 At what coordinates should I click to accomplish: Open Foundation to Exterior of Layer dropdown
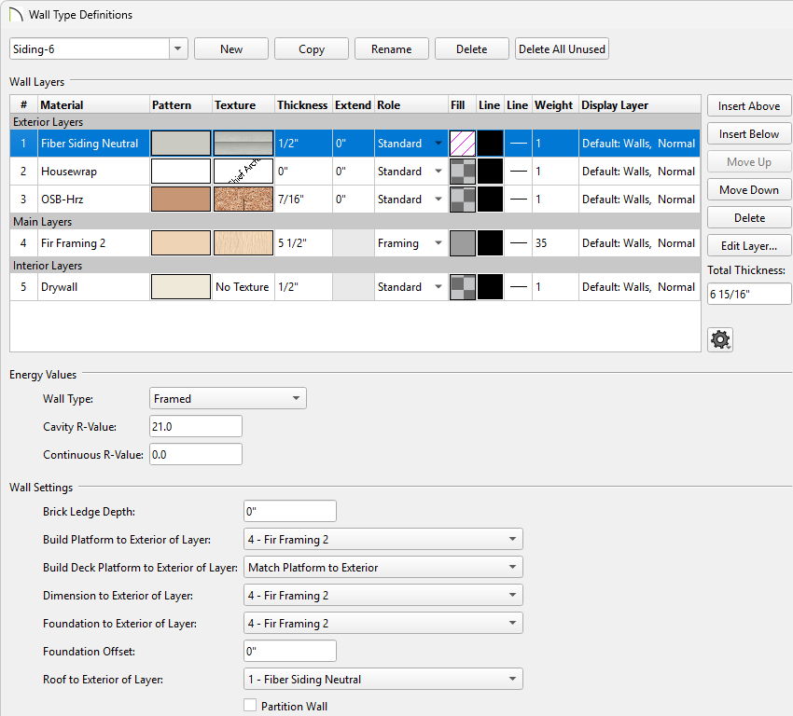click(x=383, y=623)
